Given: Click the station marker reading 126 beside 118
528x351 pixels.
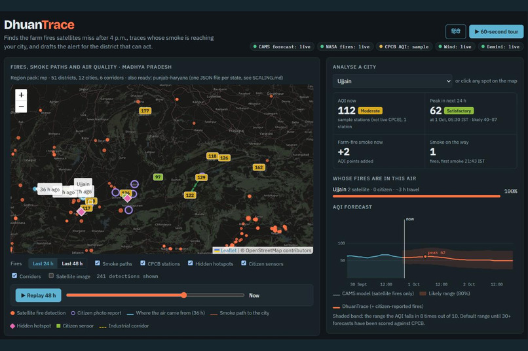Looking at the screenshot, I should (224, 158).
